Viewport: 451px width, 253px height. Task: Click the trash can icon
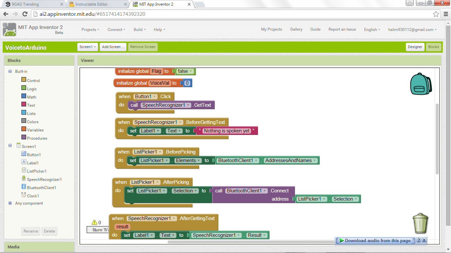tap(421, 223)
